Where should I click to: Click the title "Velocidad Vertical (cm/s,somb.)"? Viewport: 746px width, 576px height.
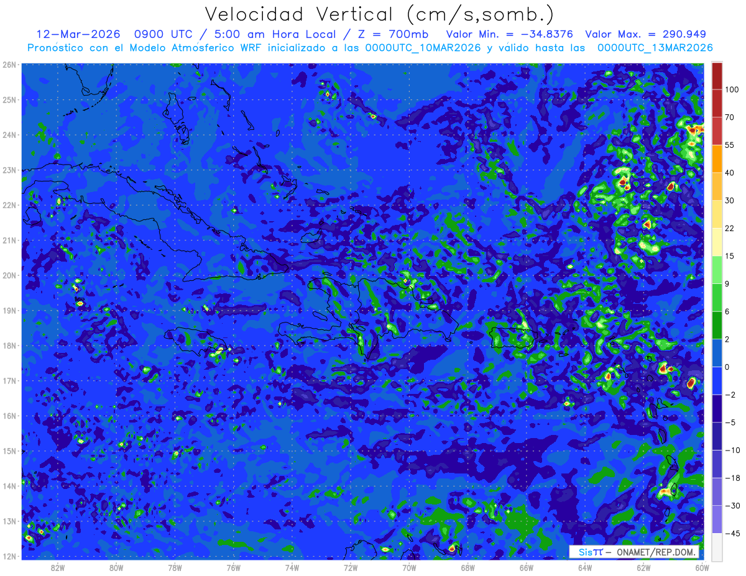click(379, 14)
